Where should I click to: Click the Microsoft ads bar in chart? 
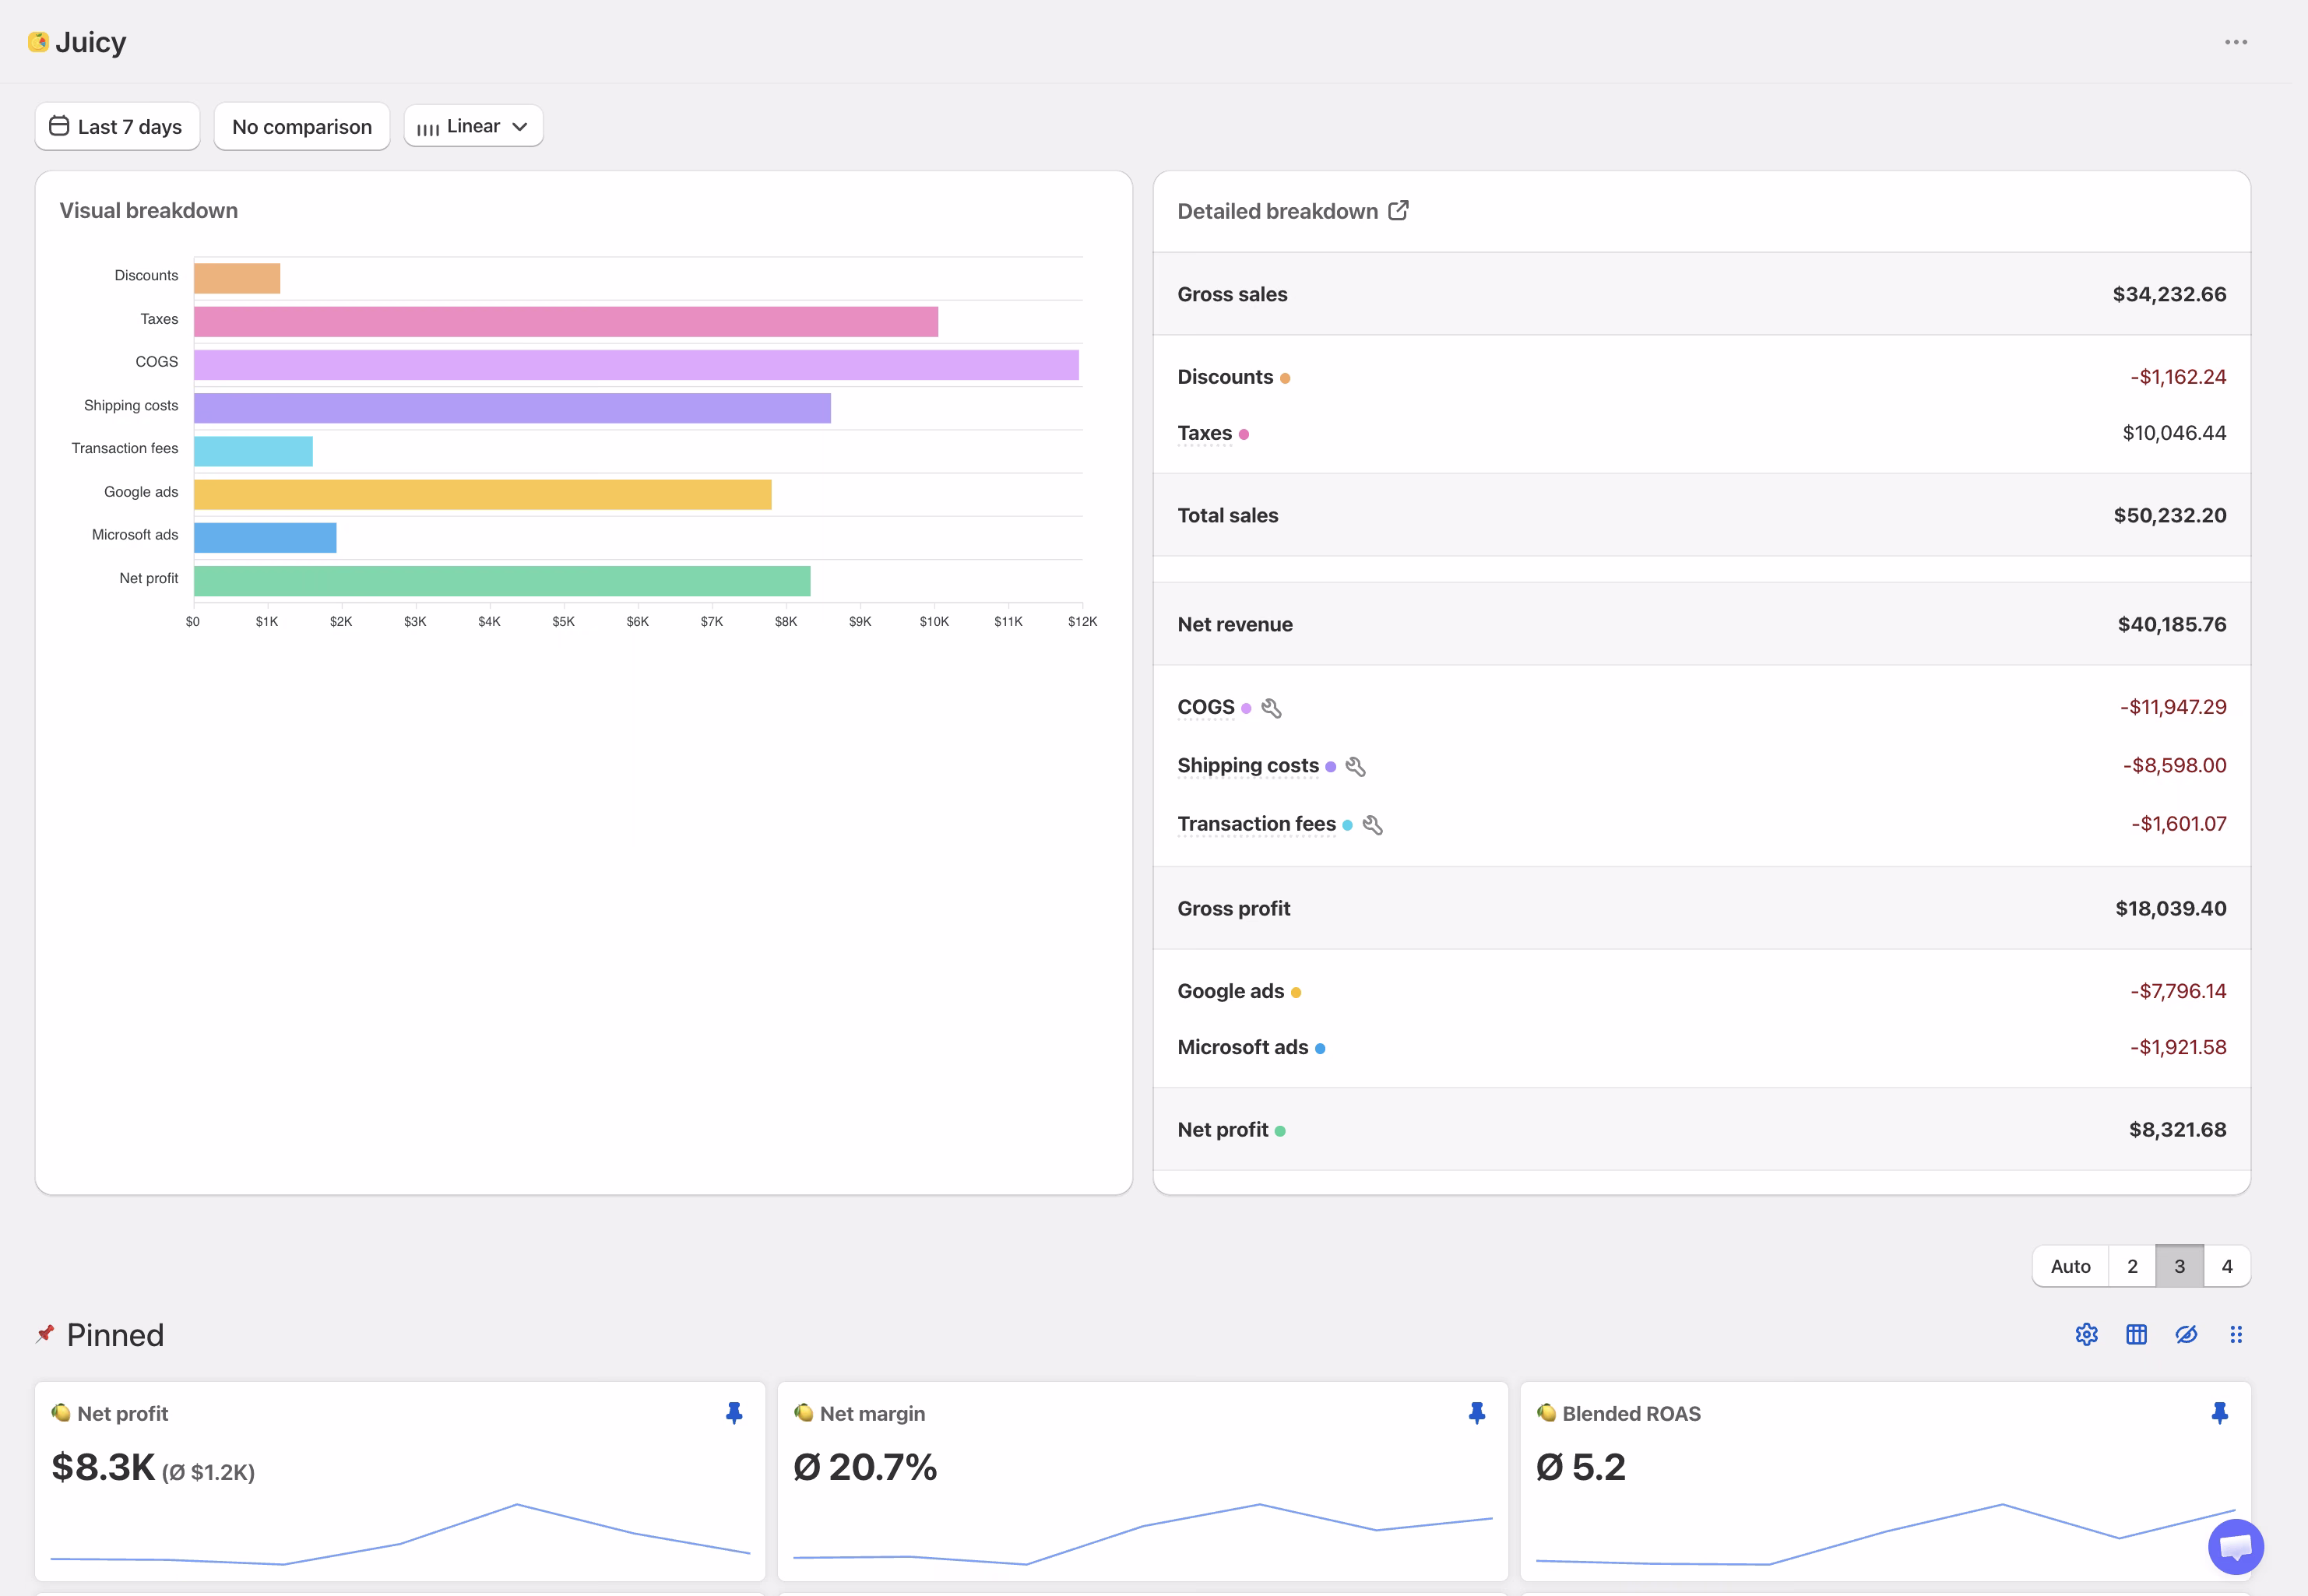point(265,538)
